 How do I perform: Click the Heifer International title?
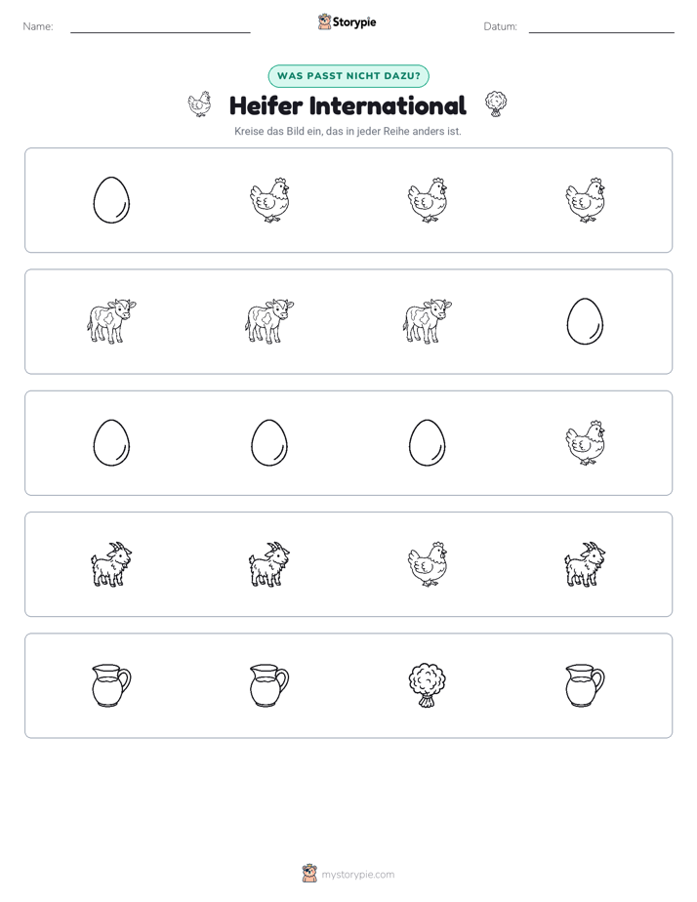click(348, 105)
